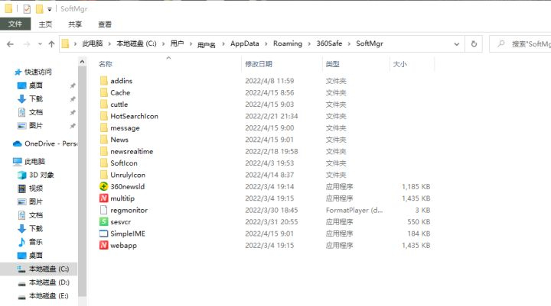
Task: Select 本地磁盘 (D:) in navigation pane
Action: pos(49,282)
